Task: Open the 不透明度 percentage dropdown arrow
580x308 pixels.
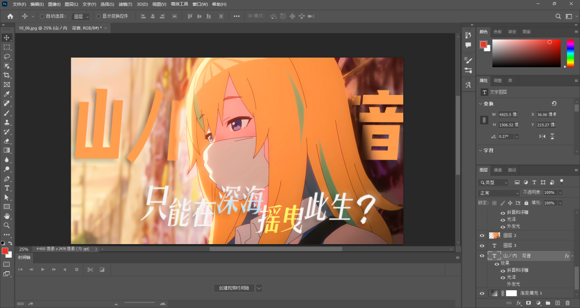Action: [x=560, y=193]
